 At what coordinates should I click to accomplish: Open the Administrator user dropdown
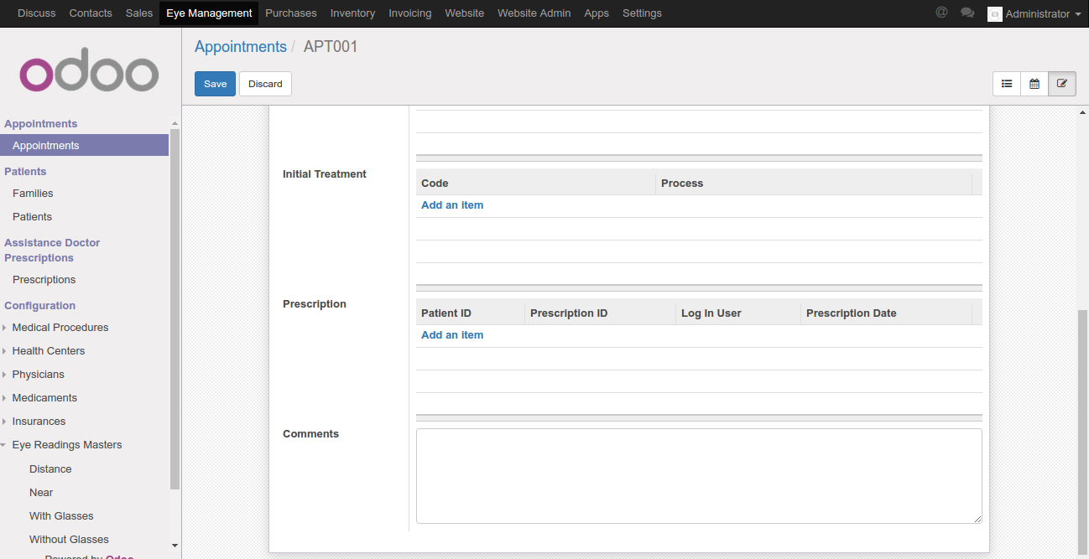click(1043, 13)
